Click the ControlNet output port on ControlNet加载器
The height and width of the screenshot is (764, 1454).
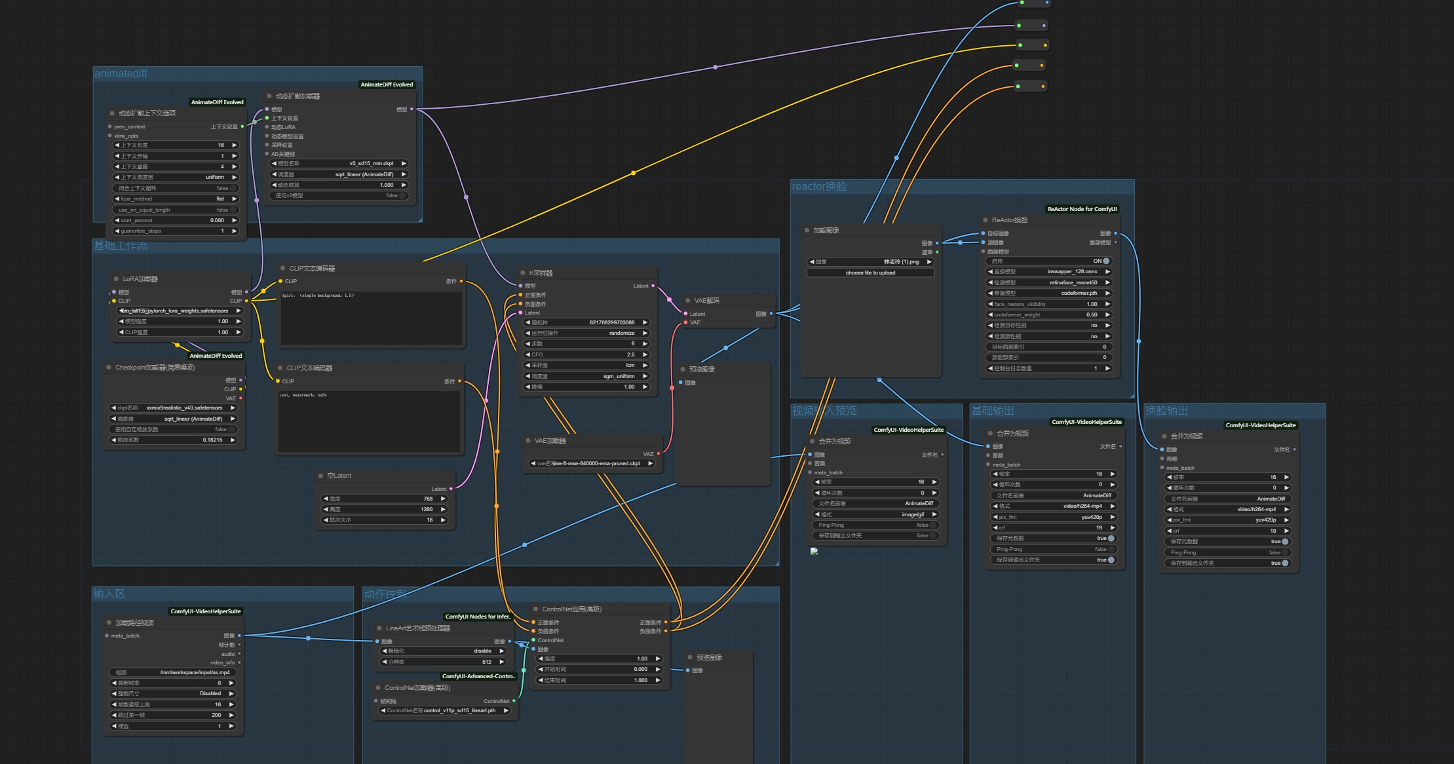(x=514, y=701)
